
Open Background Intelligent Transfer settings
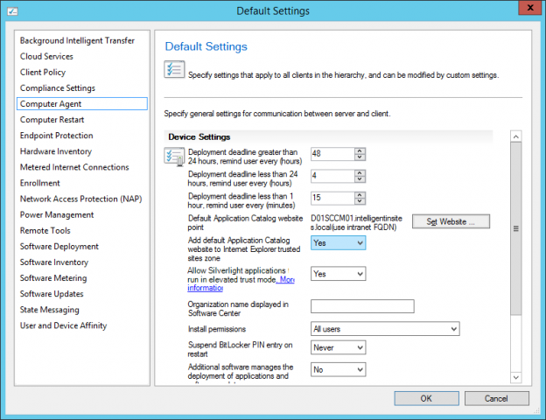[77, 41]
